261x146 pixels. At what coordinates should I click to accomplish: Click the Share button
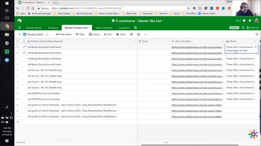tap(234, 28)
